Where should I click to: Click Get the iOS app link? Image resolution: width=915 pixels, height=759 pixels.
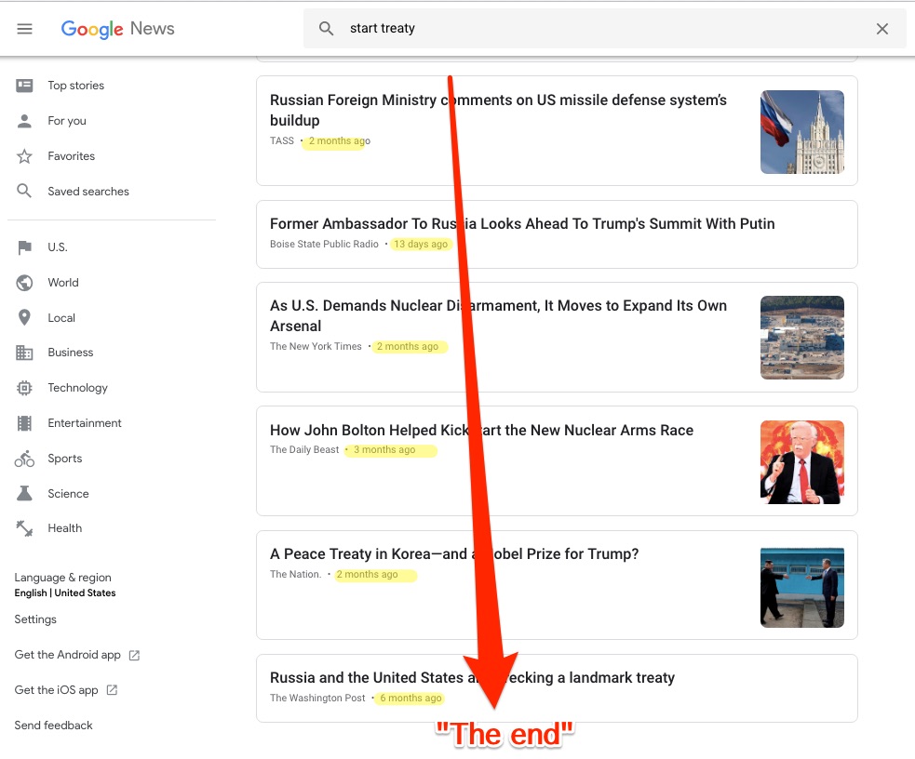point(56,690)
